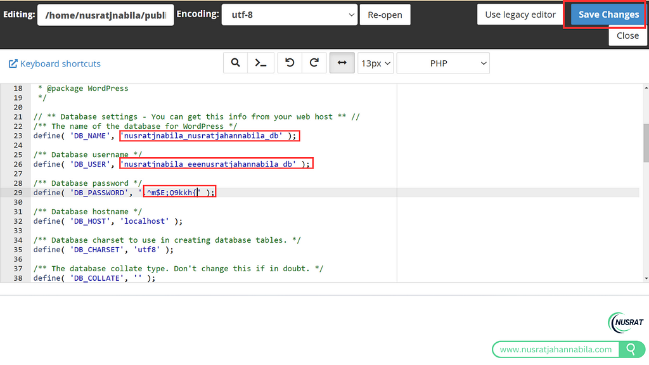Click the editor vertical scrollbar thumb
Image resolution: width=649 pixels, height=365 pixels.
click(646, 143)
